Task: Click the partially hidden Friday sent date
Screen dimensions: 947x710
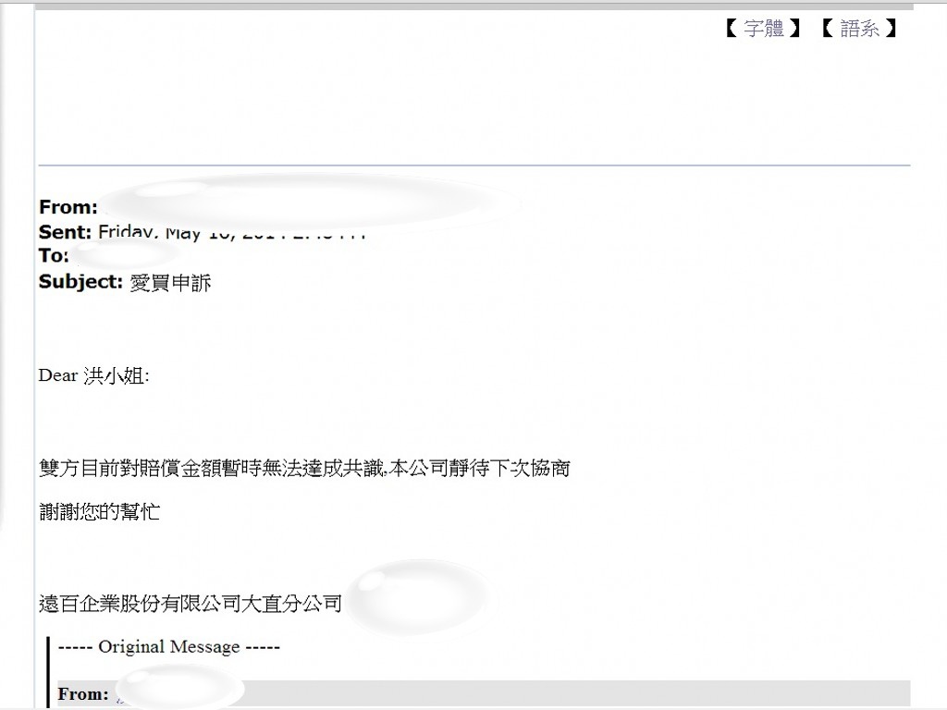Action: [x=232, y=232]
